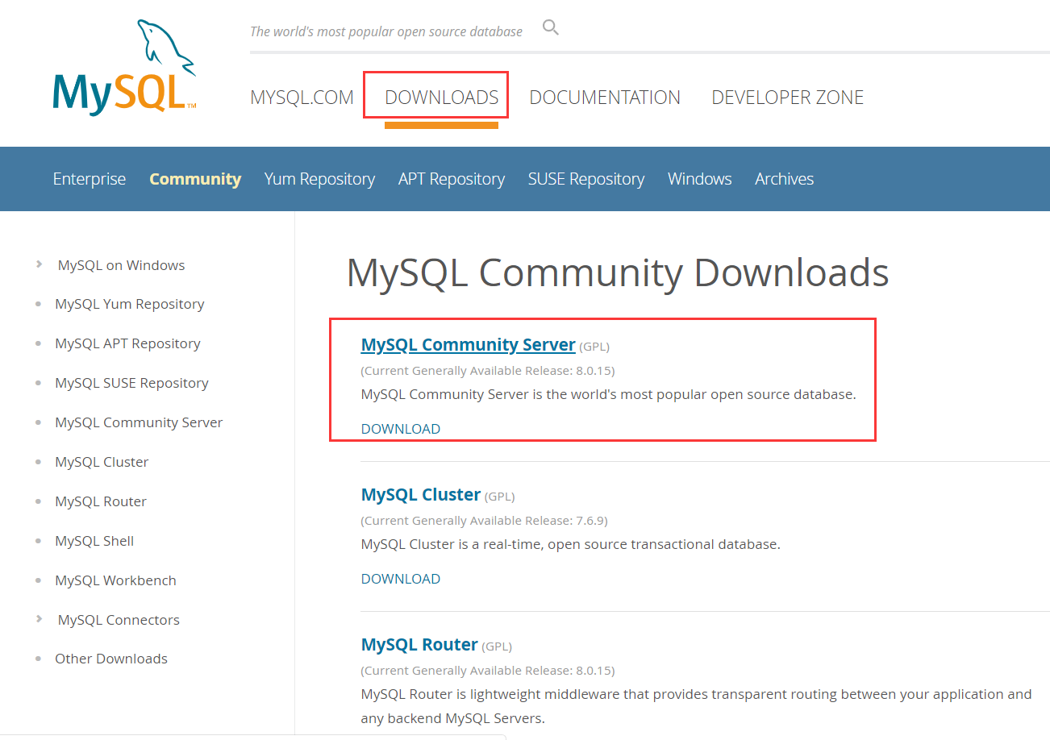Open the APT Repository page

click(x=451, y=178)
